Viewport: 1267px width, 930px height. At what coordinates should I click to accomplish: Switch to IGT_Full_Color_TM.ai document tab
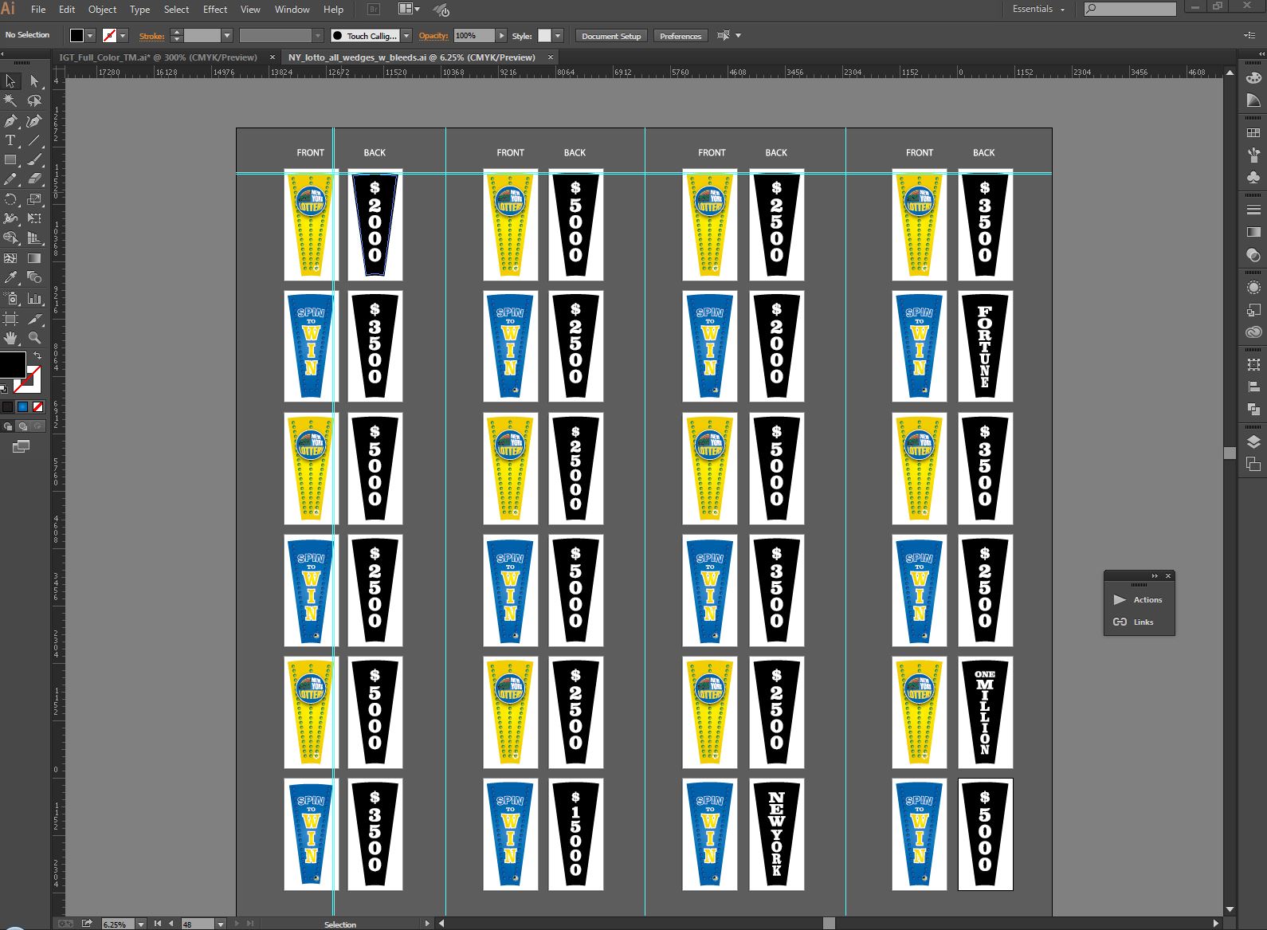click(x=158, y=57)
